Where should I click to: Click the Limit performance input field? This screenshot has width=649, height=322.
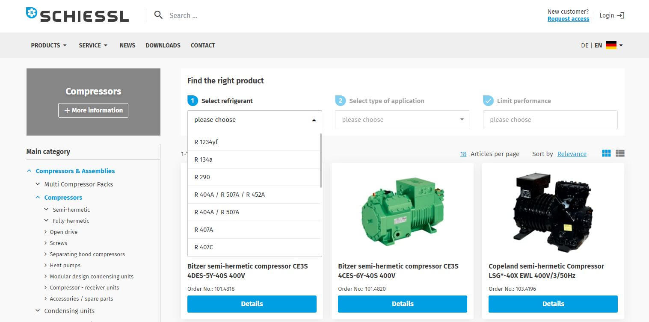pos(550,120)
